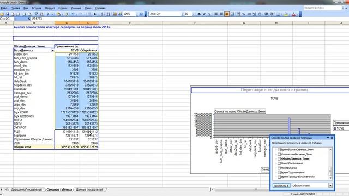The height and width of the screenshot is (196, 349).
Task: Click field list scrollbar down arrow
Action: [330, 178]
